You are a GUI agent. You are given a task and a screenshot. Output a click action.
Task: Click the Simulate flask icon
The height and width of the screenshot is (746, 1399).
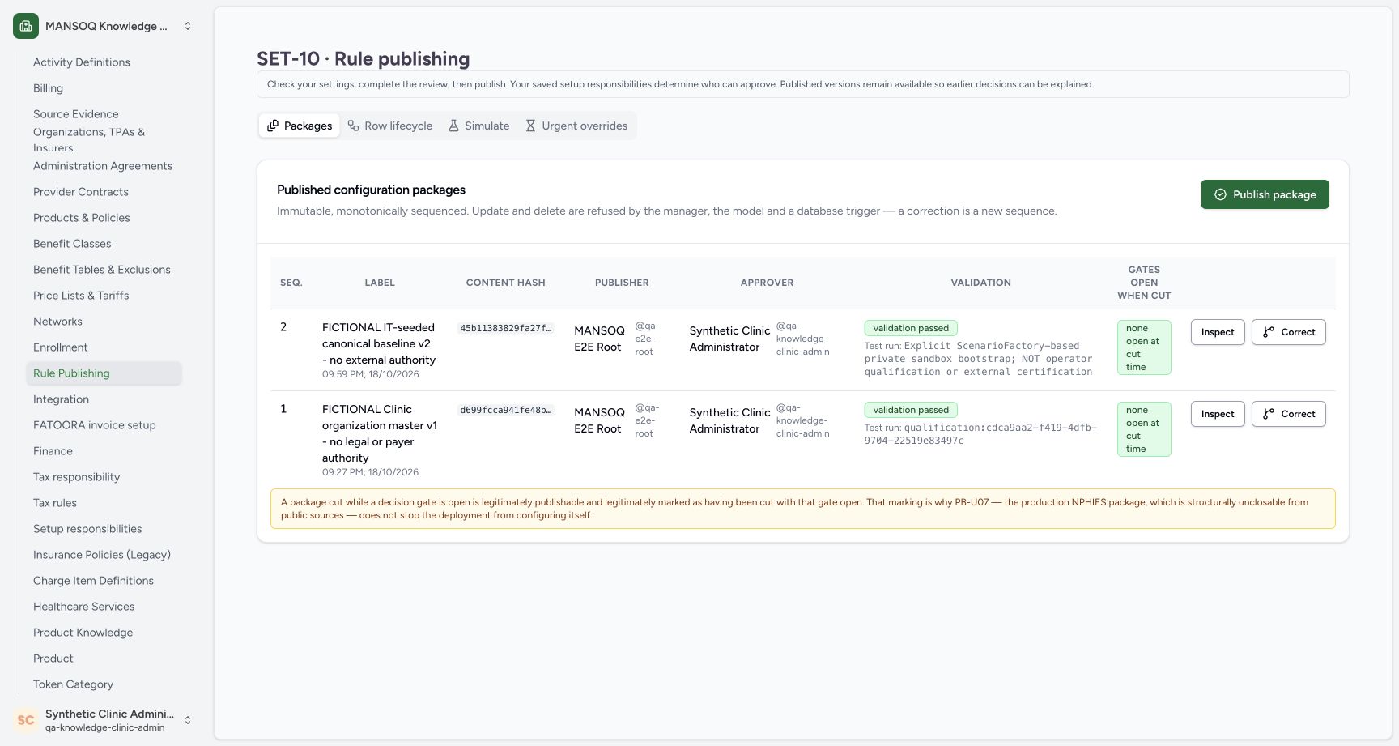coord(453,126)
